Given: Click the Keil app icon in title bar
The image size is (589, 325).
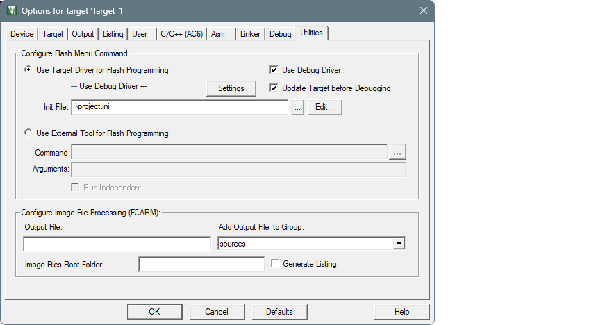Looking at the screenshot, I should click(12, 10).
